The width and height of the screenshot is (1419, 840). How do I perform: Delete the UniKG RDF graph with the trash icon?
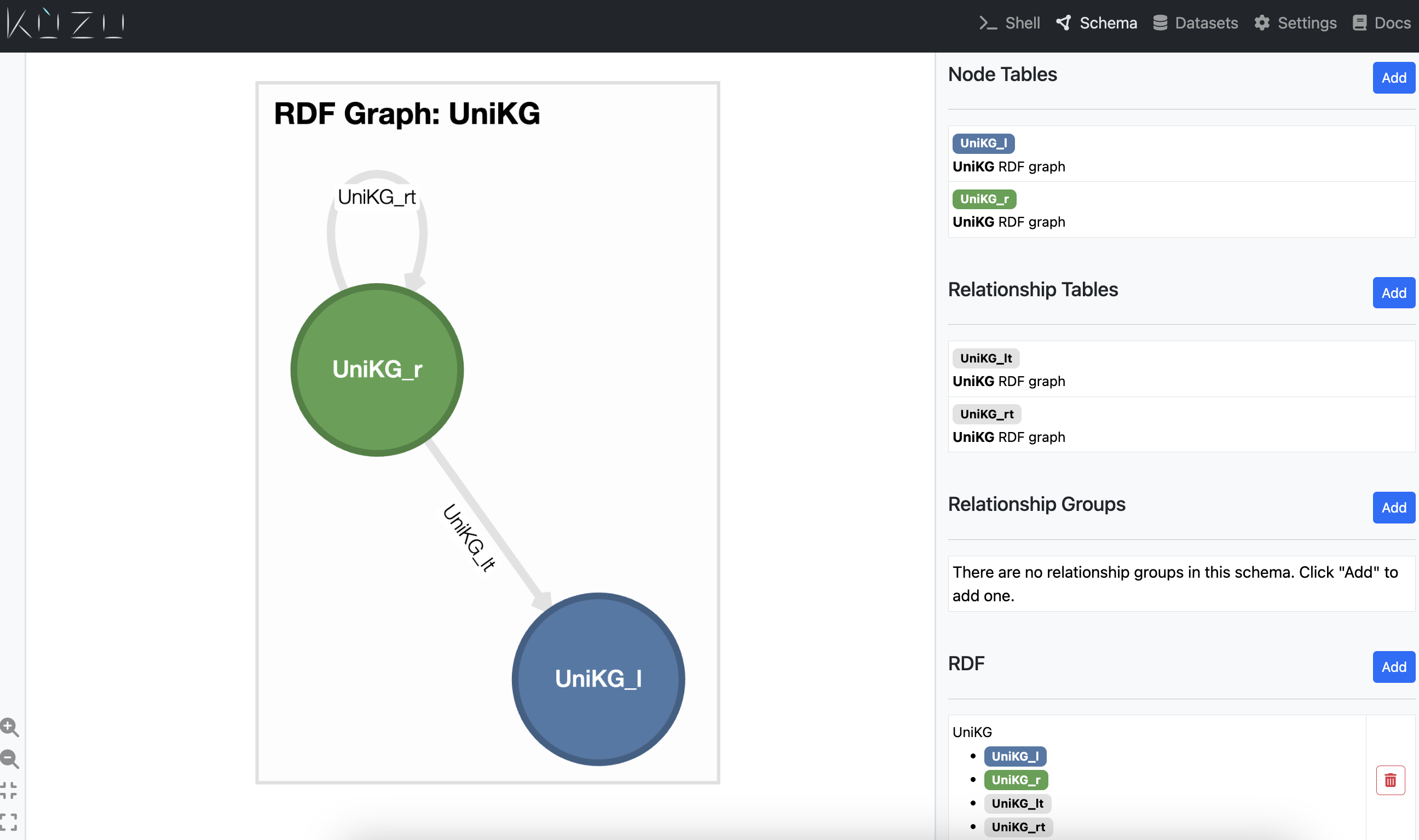(x=1390, y=780)
